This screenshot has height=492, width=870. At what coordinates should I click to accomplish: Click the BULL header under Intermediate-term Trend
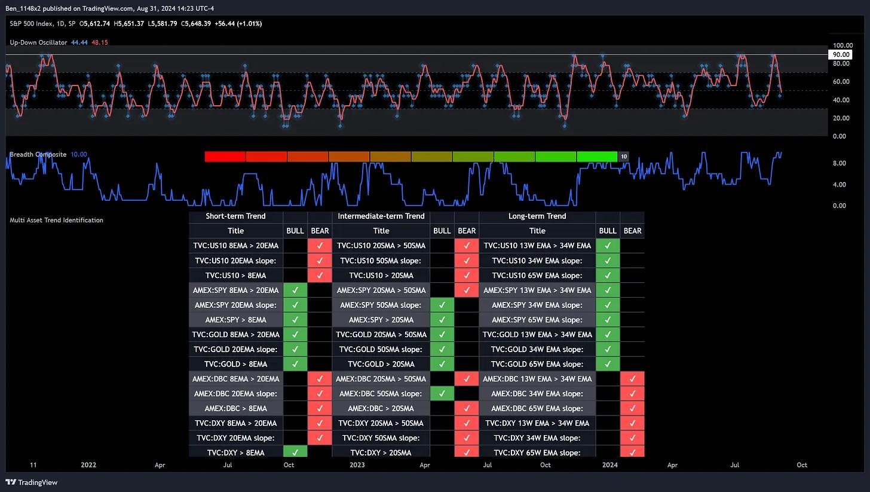[442, 231]
